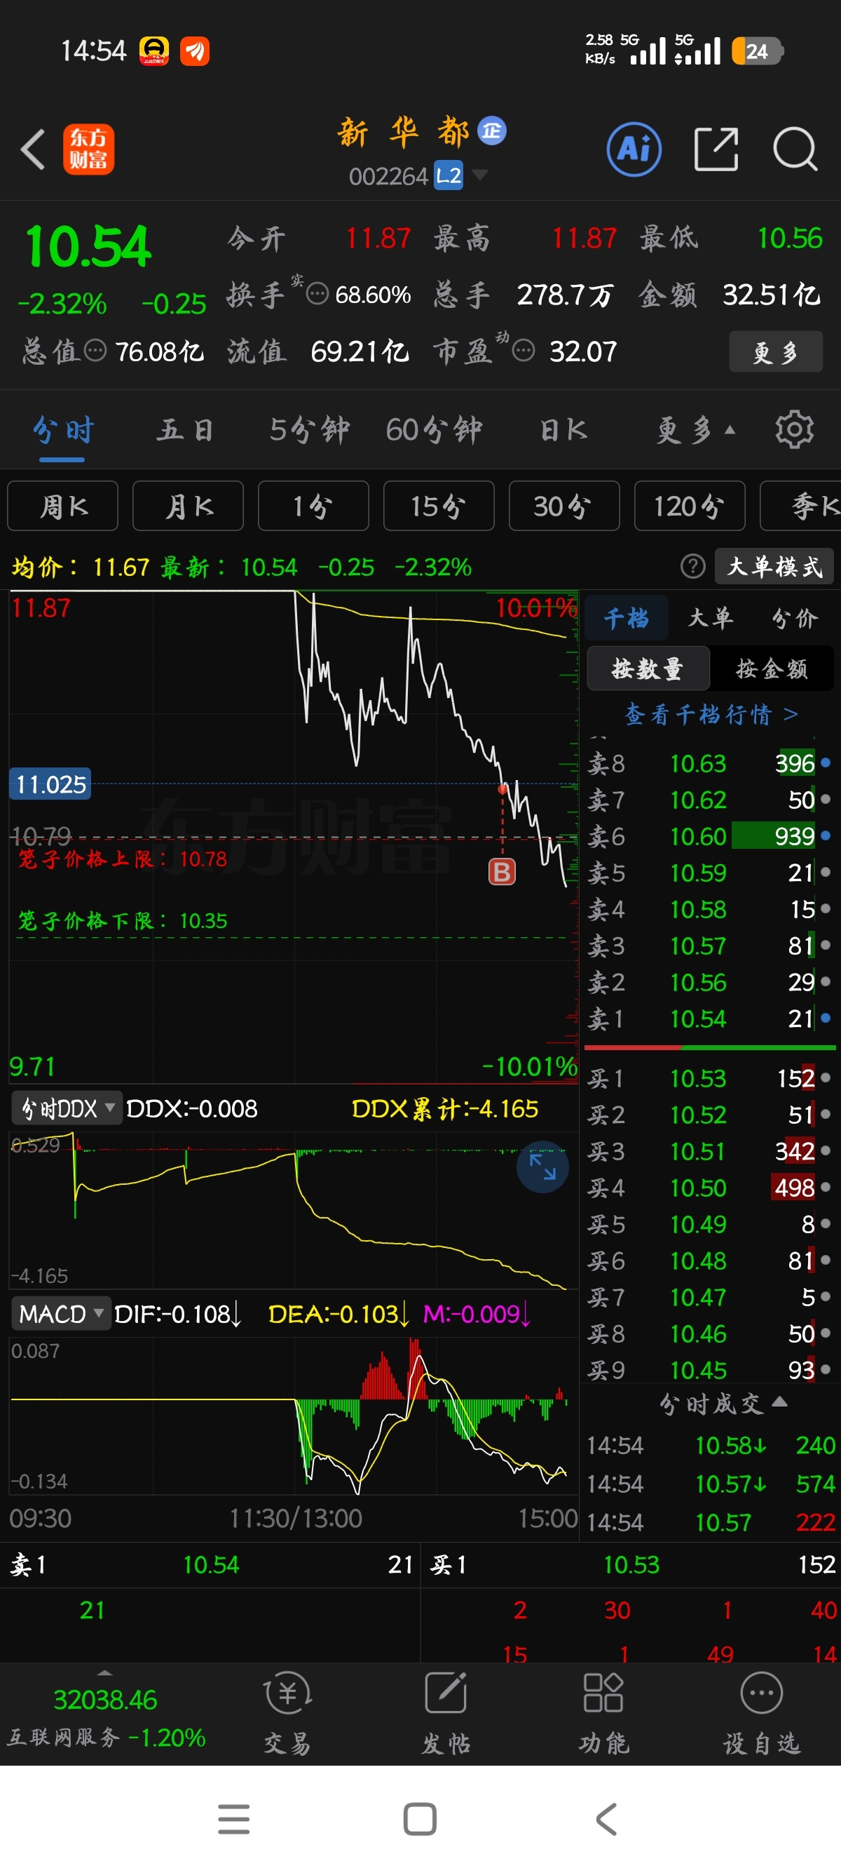Choose the 月K period button
The image size is (841, 1873).
click(188, 506)
